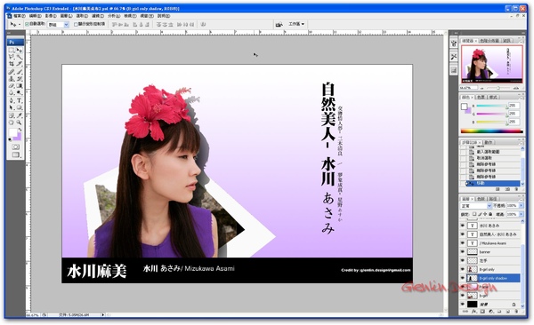Open the 正常 blend mode dropdown
Viewport: 534px width, 325px height.
click(476, 206)
